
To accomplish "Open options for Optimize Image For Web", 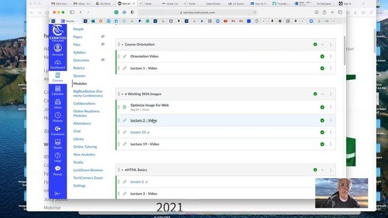I will 330,107.
